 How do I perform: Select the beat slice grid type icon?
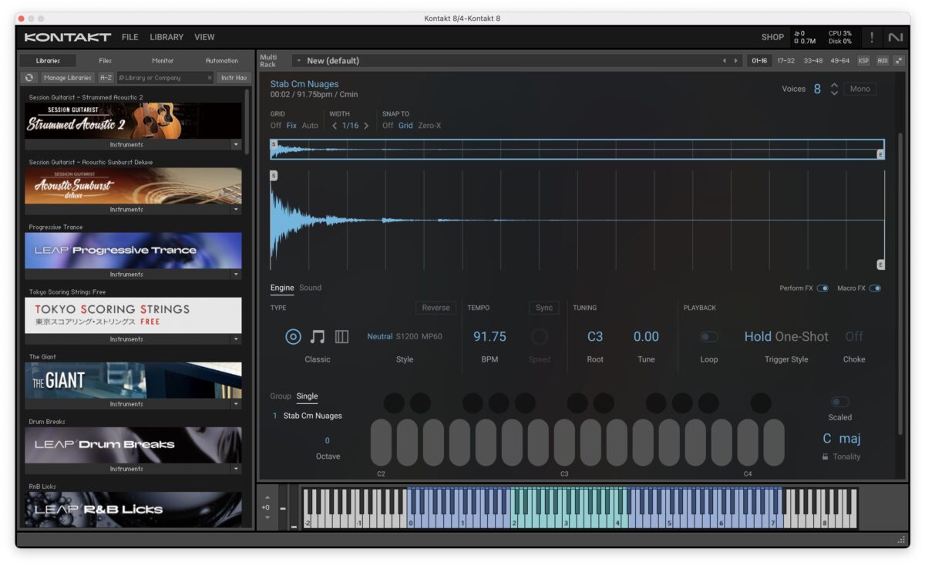click(x=341, y=336)
